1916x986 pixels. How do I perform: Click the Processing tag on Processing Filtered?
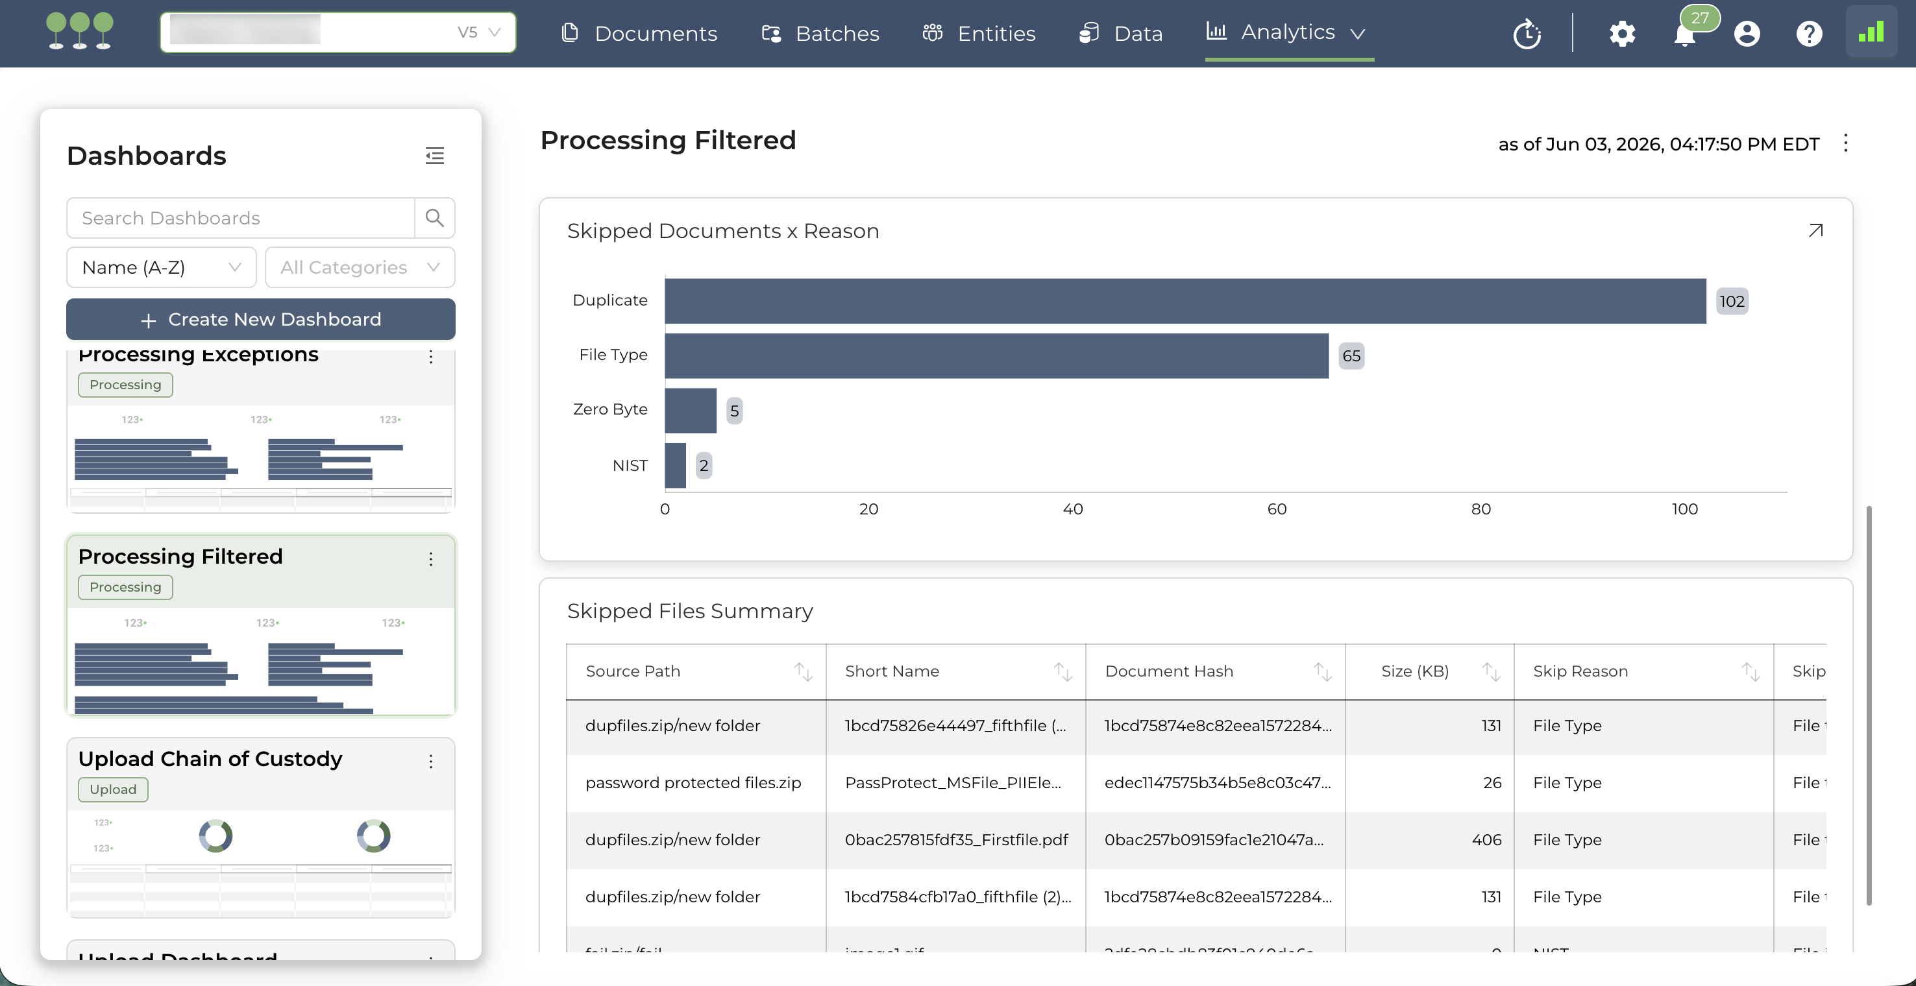(125, 586)
